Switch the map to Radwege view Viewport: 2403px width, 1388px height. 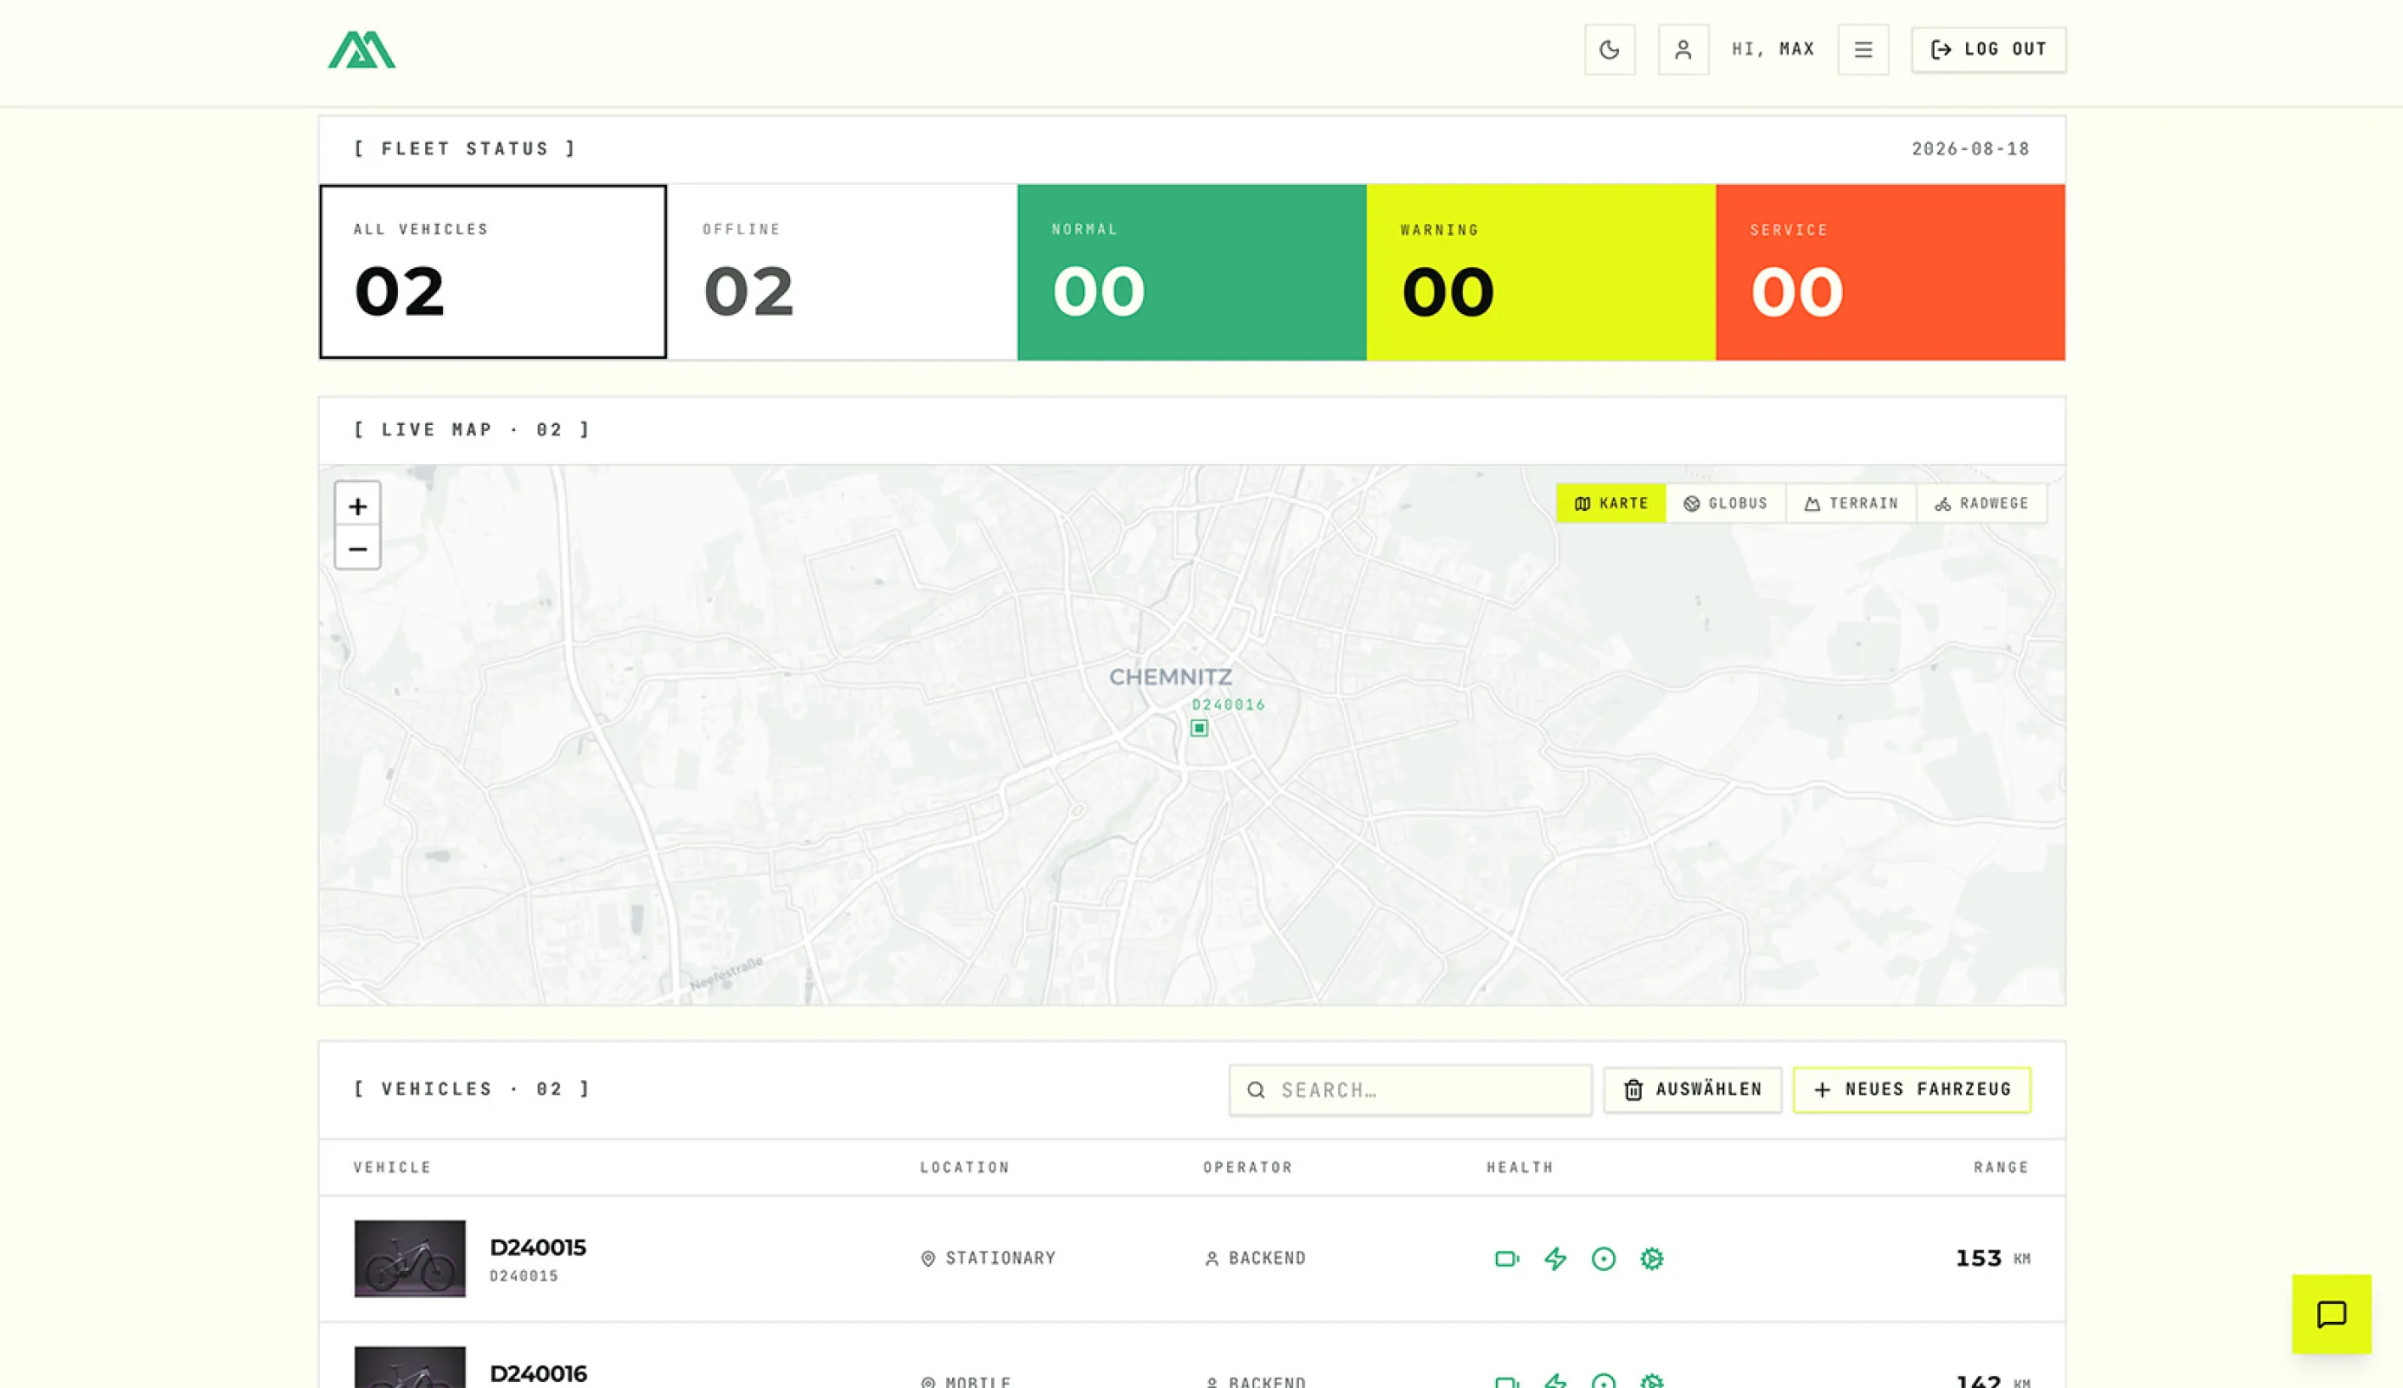pos(1982,503)
